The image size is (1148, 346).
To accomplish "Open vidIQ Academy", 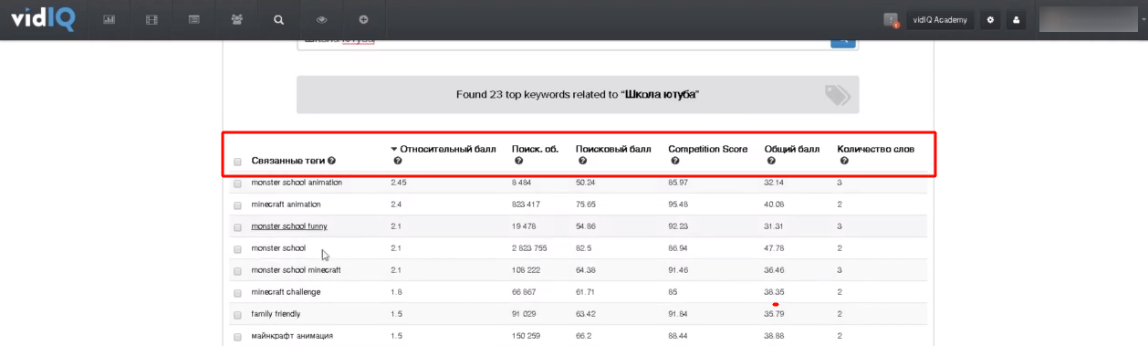I will coord(940,20).
